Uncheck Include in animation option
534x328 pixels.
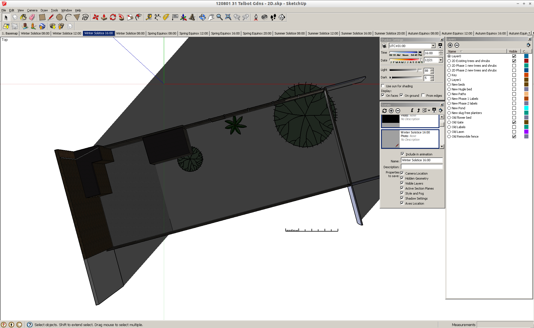pyautogui.click(x=402, y=154)
